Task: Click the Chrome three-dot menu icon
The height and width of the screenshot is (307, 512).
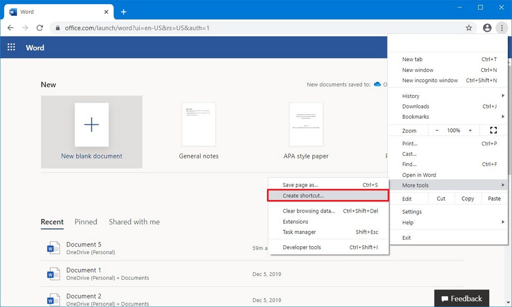Action: click(502, 28)
